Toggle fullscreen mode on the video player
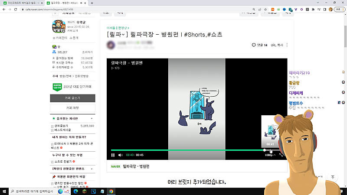The height and width of the screenshot is (195, 347). (281, 155)
